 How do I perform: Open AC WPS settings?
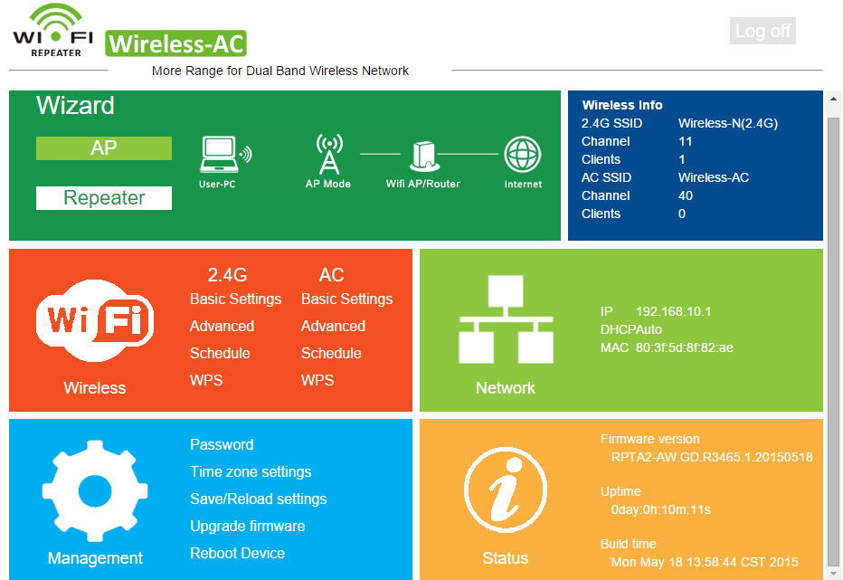point(317,380)
